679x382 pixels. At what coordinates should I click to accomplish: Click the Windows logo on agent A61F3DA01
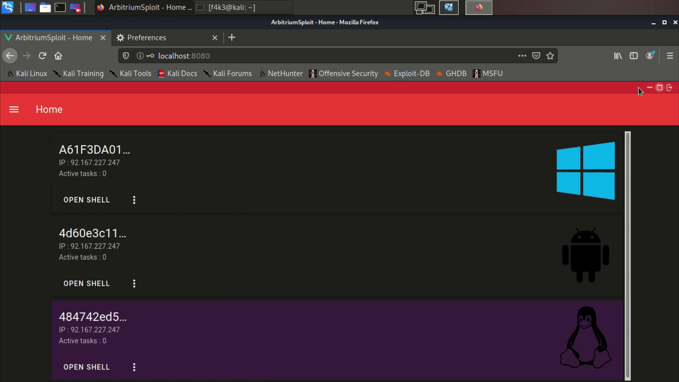click(585, 171)
